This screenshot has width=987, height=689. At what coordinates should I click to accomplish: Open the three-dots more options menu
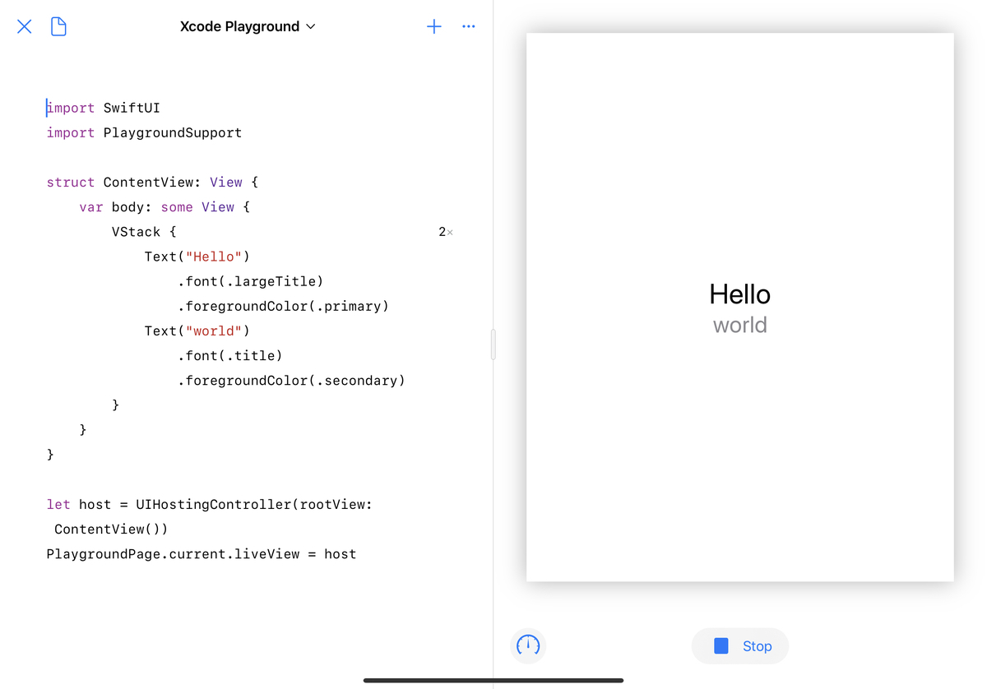(x=469, y=26)
